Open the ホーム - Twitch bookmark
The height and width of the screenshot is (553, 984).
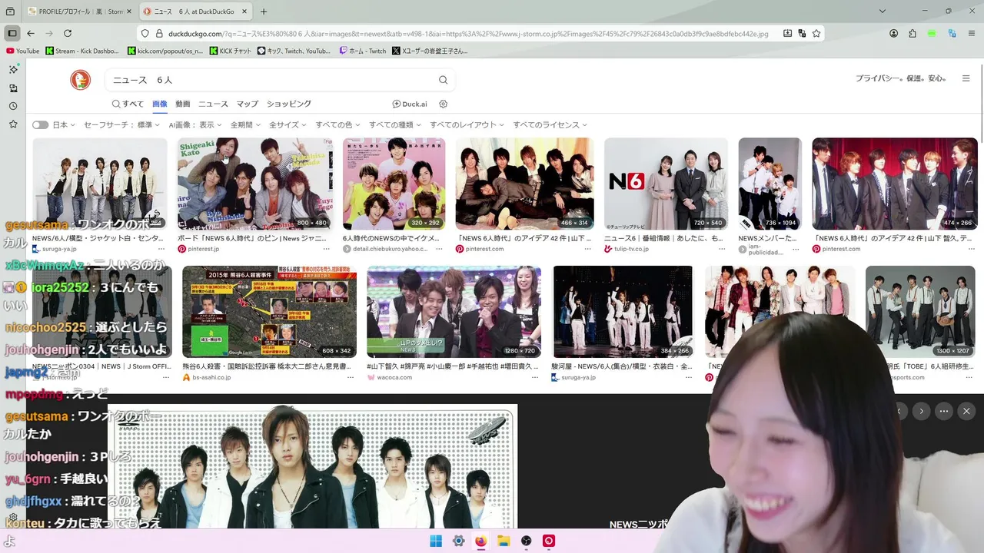tap(364, 51)
